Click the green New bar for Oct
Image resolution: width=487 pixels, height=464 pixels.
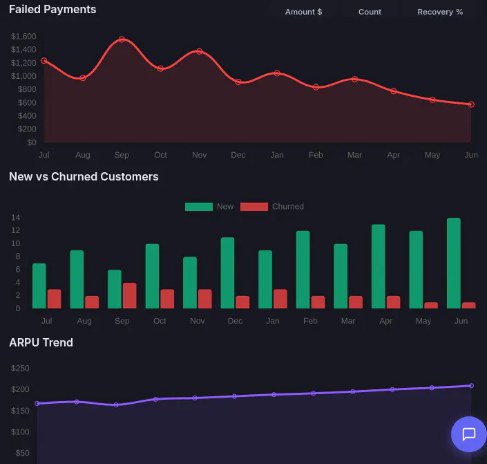coord(152,276)
